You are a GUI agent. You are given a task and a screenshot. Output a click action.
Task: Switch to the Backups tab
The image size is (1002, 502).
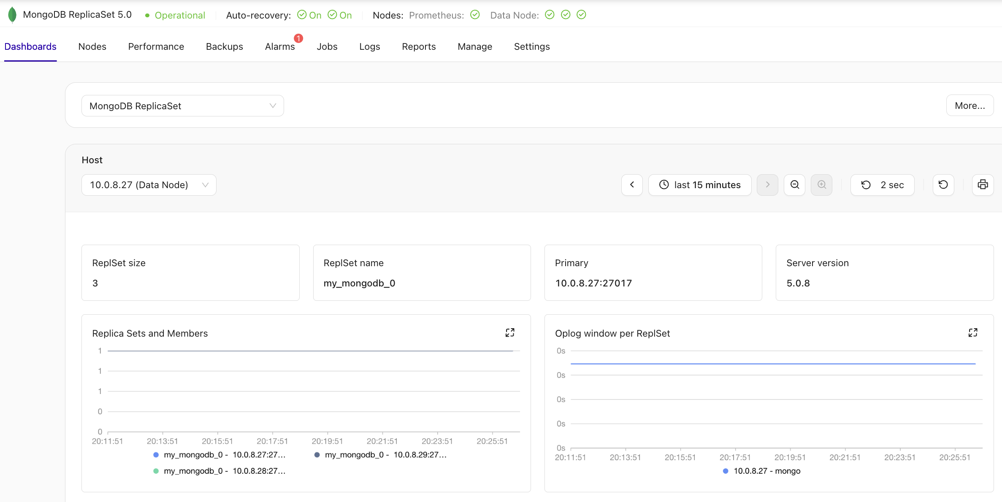tap(225, 46)
